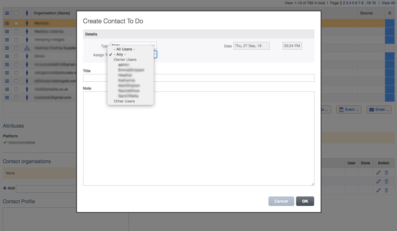Screen dimensions: 397x231
Task: Click the User column header
Action: pos(352,163)
